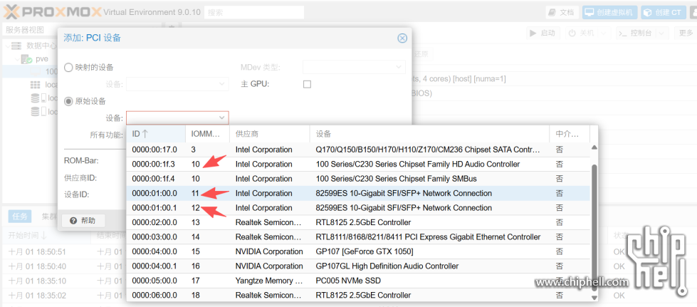Toggle the 主 GPU checkbox
The width and height of the screenshot is (697, 307).
pyautogui.click(x=307, y=84)
